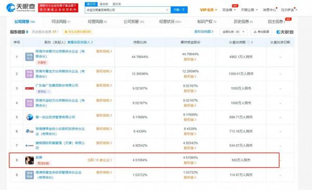Image resolution: width=312 pixels, height=190 pixels.
Task: Open 股权链 link under 12.26596%
Action: [x=190, y=76]
